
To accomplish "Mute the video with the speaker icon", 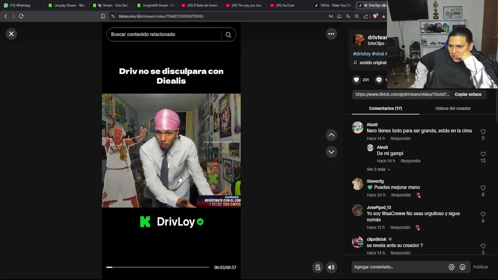I will [x=331, y=267].
